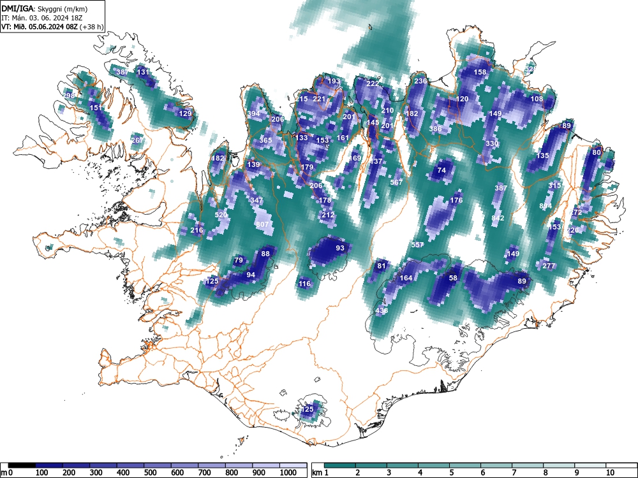The image size is (638, 478).
Task: Click the visibility value 94 on the map
Action: coord(251,275)
